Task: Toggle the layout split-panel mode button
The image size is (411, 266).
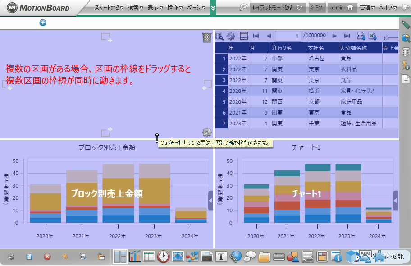Action: [x=120, y=257]
